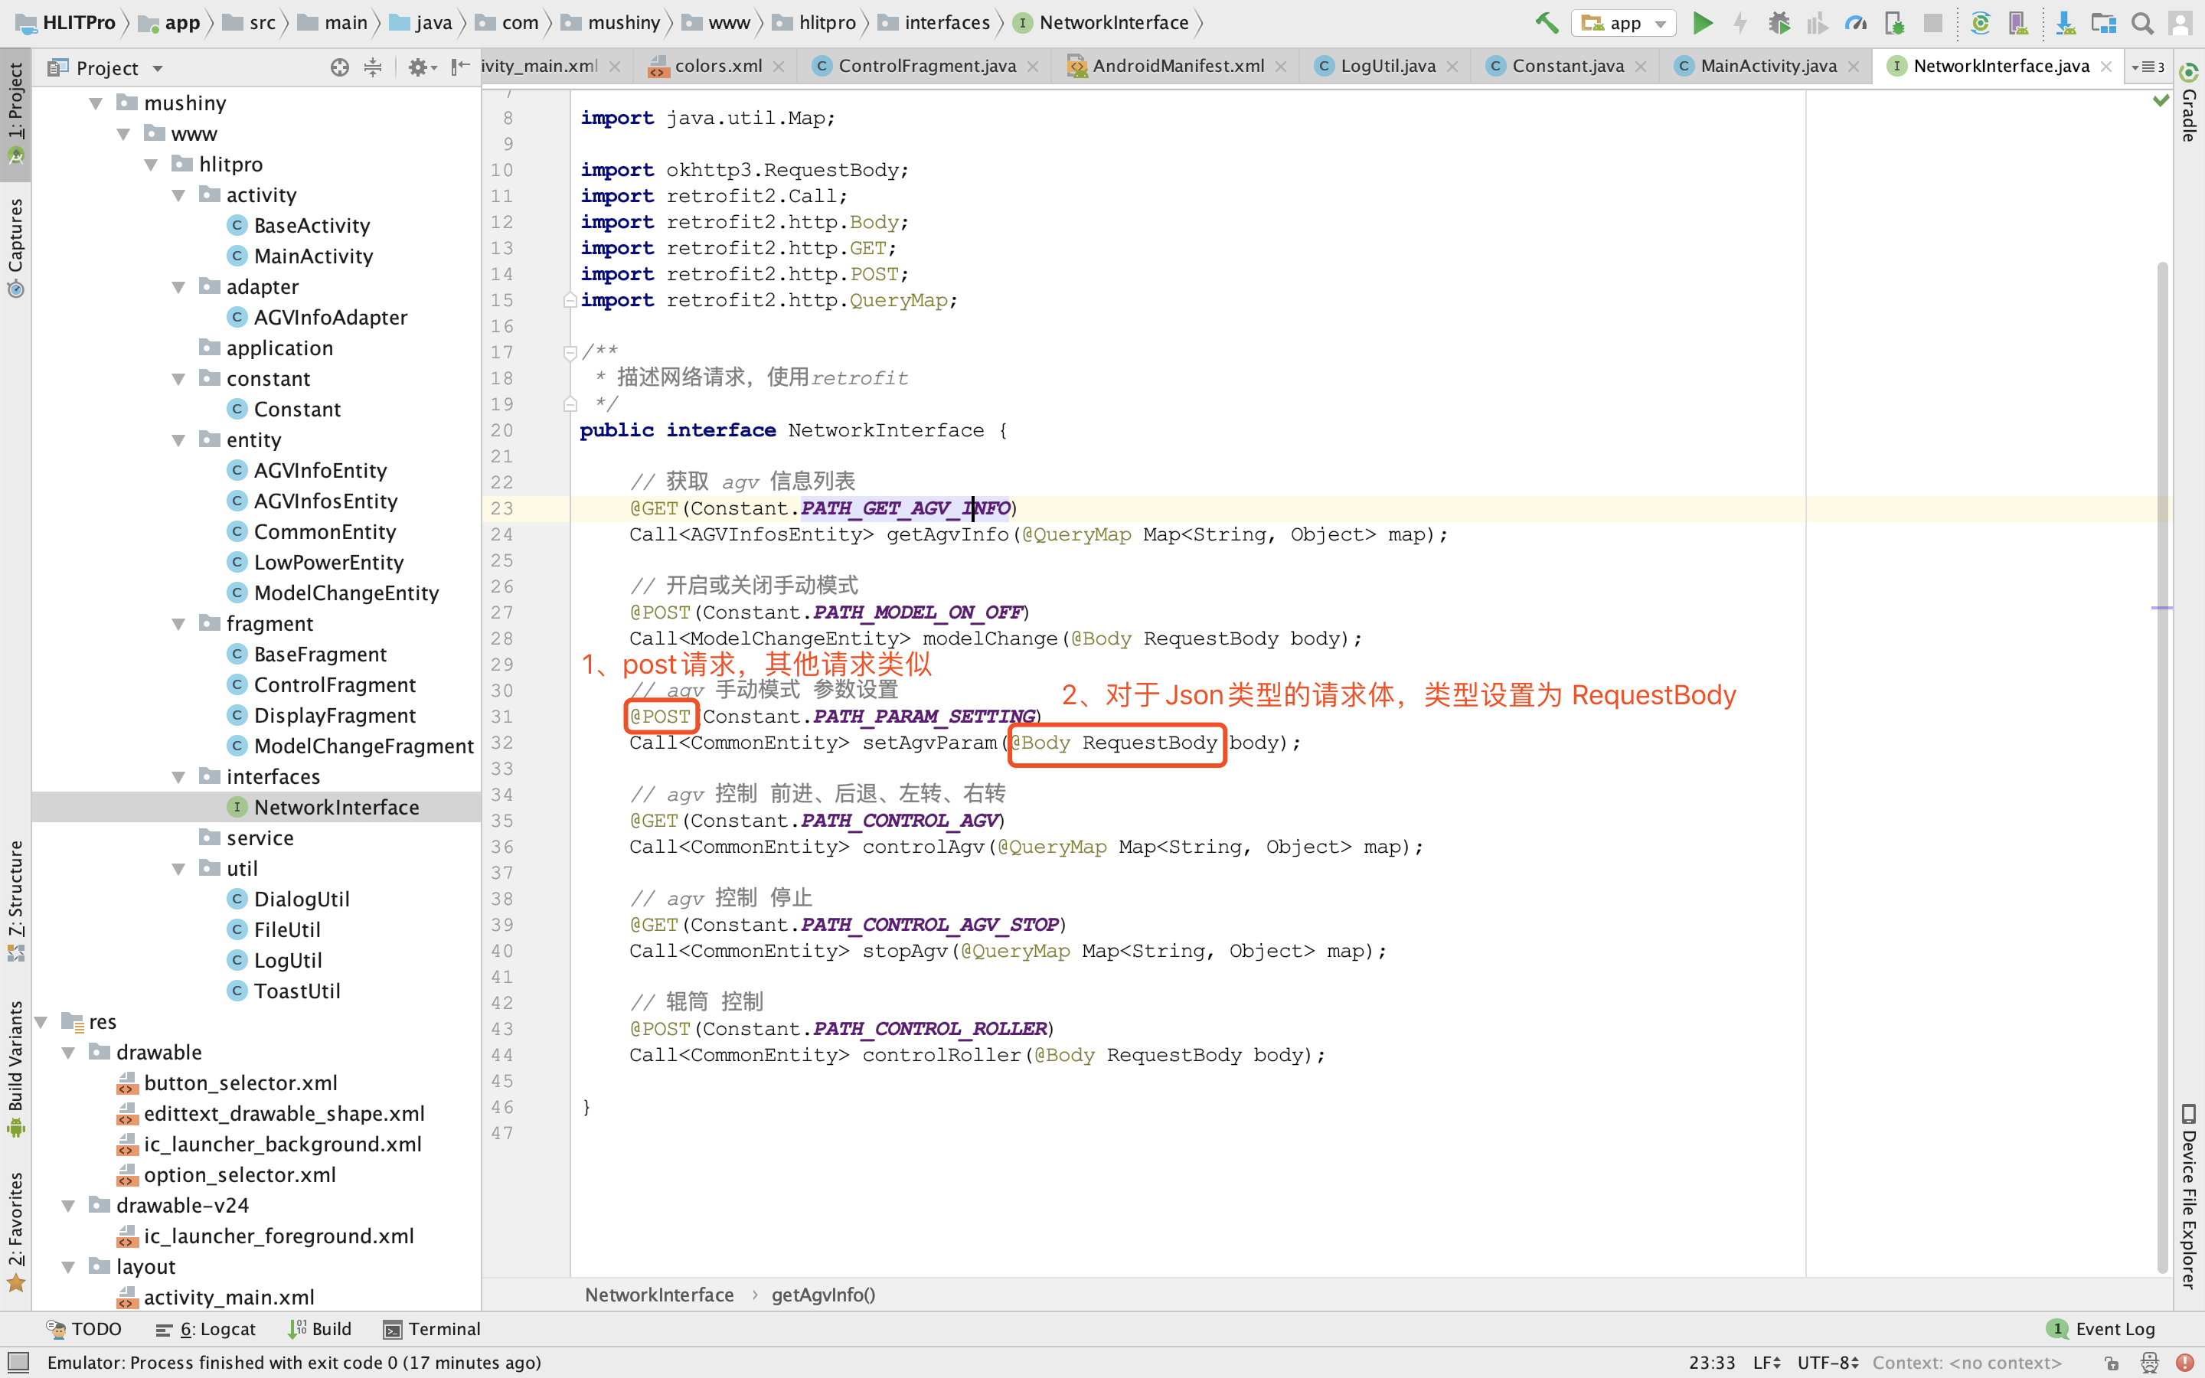This screenshot has width=2205, height=1378.
Task: Open the app run configuration dropdown
Action: (x=1625, y=23)
